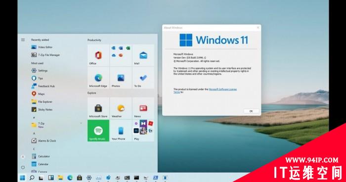Open the Widgets taskbar button
Screen dimensions: 346x182
click(x=51, y=178)
